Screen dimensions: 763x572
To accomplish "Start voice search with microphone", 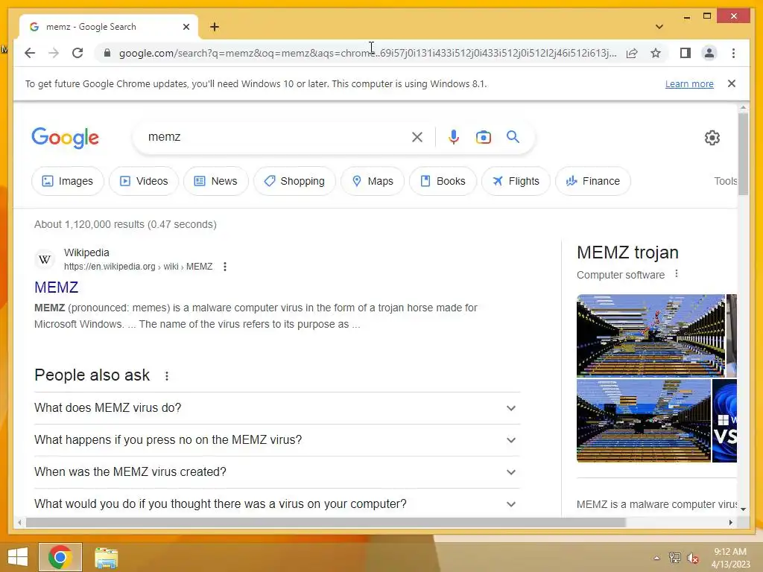I will (454, 137).
